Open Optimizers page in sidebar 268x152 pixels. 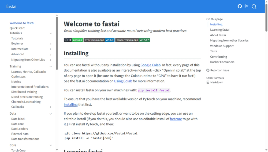[x=18, y=77]
